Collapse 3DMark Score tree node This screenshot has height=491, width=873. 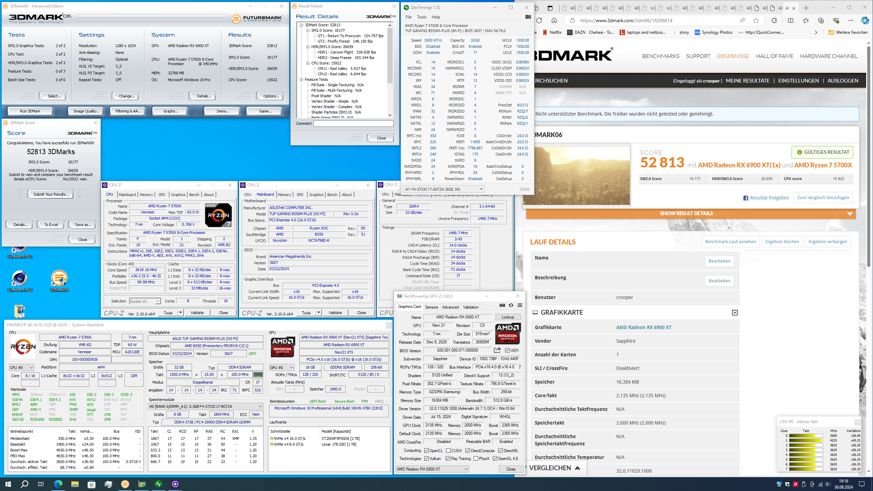pyautogui.click(x=301, y=25)
